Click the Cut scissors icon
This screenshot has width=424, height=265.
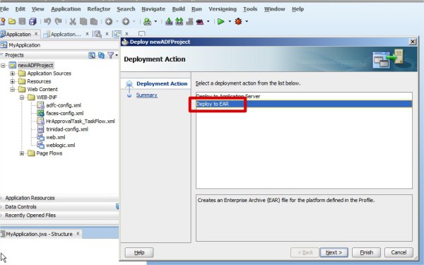pos(73,21)
